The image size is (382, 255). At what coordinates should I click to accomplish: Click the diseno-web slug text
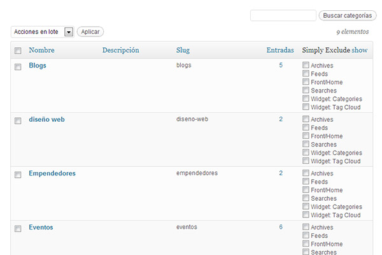click(192, 119)
